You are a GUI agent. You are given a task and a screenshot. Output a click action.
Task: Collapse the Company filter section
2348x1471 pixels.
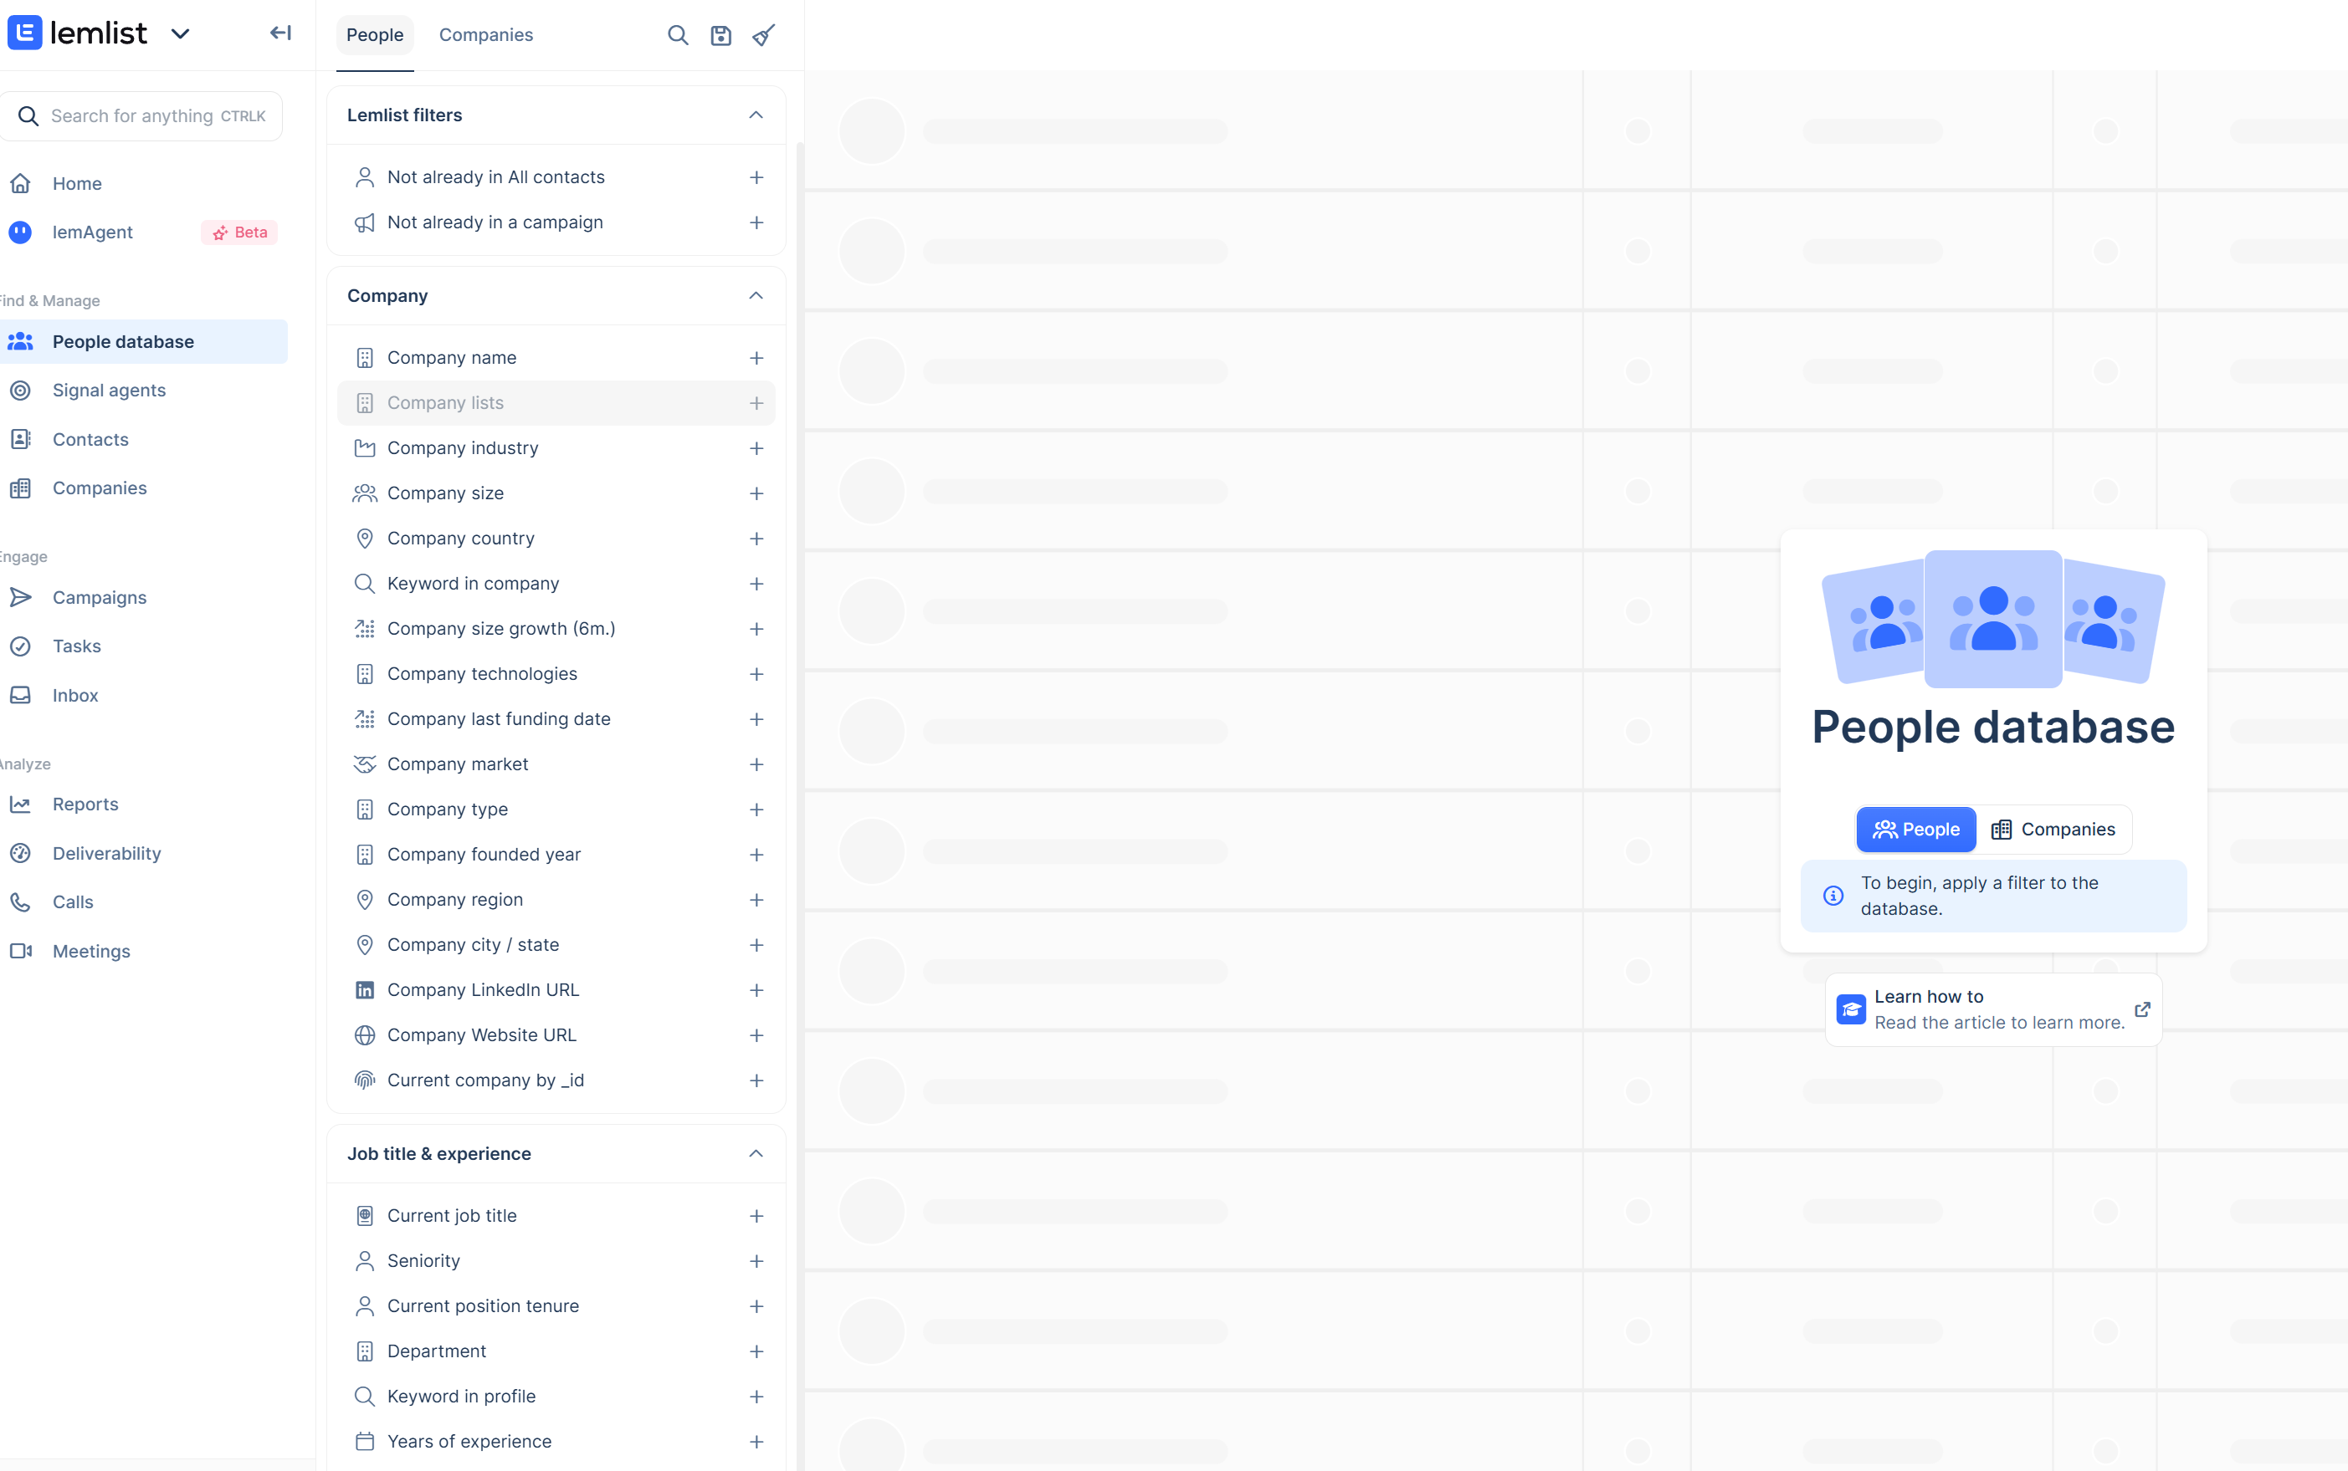tap(756, 296)
